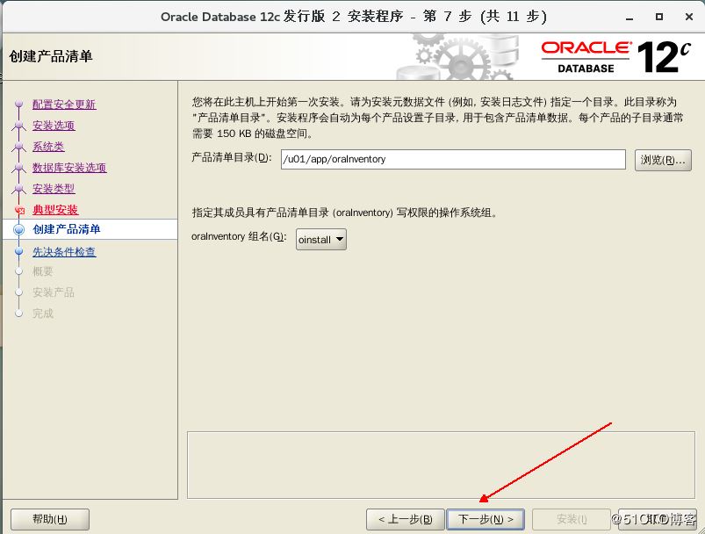Viewport: 705px width, 534px height.
Task: Click the oraInventory 组名(G) label
Action: tap(239, 236)
